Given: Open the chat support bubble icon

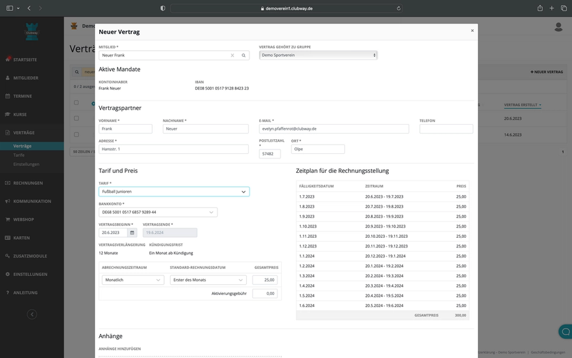Looking at the screenshot, I should 564,332.
